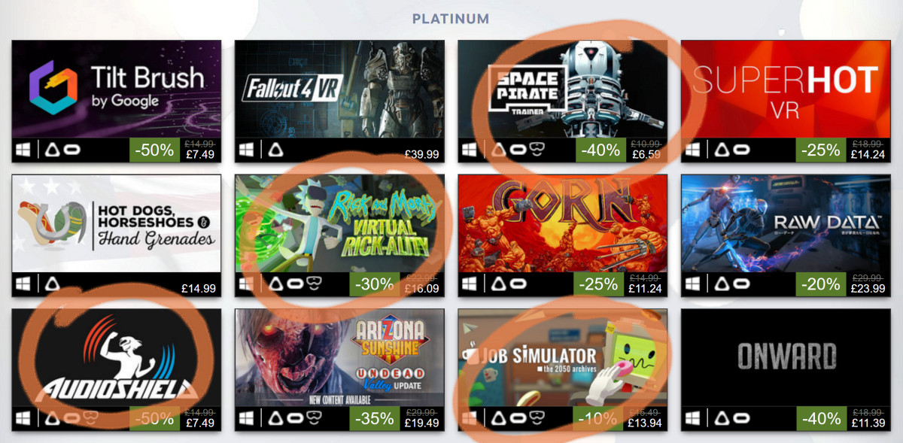Screen dimensions: 903x443
Task: Open the Fallout 4 VR game banner
Action: [x=340, y=89]
